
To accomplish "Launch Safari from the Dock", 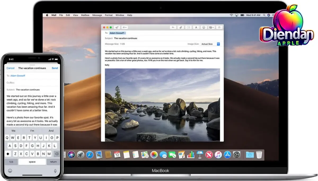I will (x=90, y=155).
